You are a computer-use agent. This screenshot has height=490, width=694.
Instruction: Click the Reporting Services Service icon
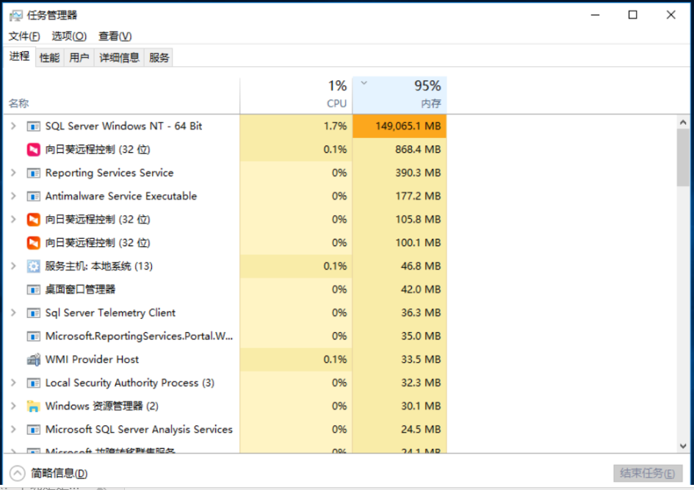coord(33,173)
